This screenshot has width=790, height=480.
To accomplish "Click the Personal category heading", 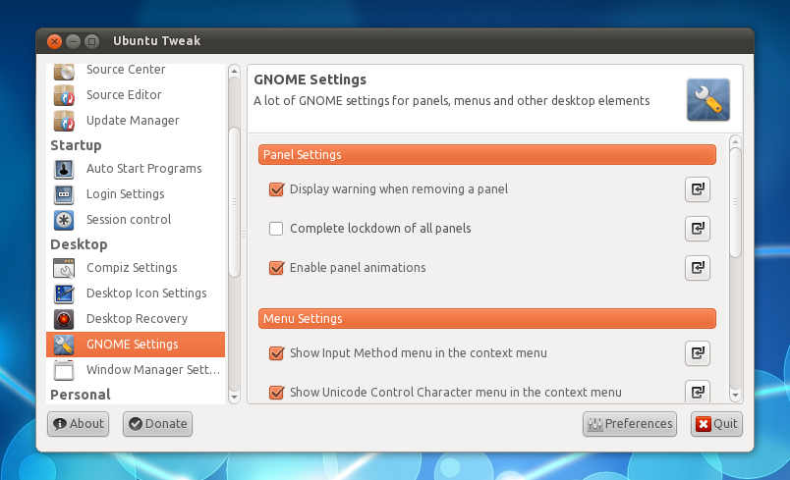I will (81, 395).
